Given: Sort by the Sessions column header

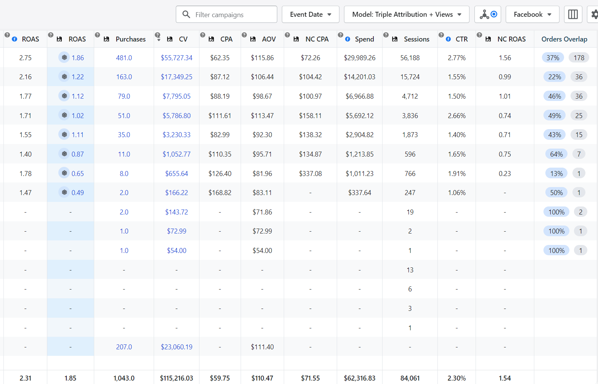Looking at the screenshot, I should pos(416,39).
